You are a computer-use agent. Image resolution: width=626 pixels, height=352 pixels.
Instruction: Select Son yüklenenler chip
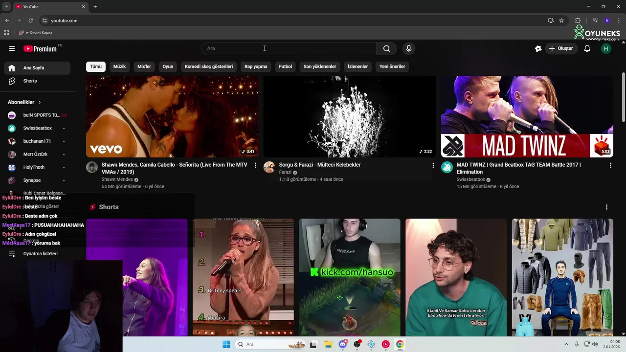(320, 66)
